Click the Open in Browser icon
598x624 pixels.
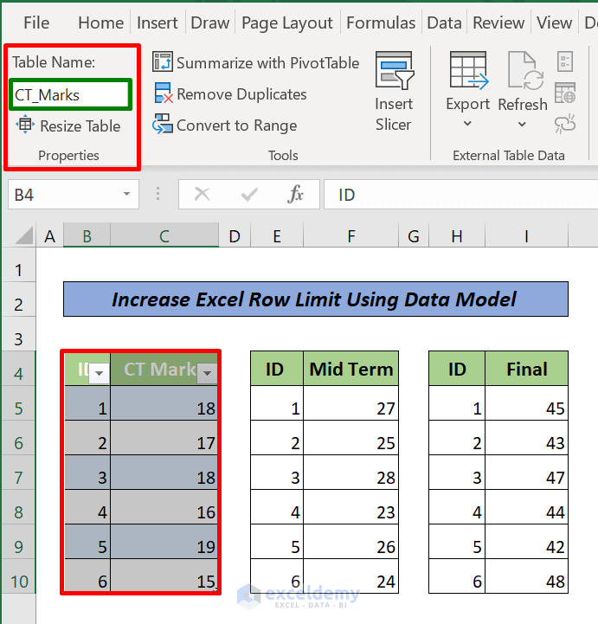[x=565, y=93]
